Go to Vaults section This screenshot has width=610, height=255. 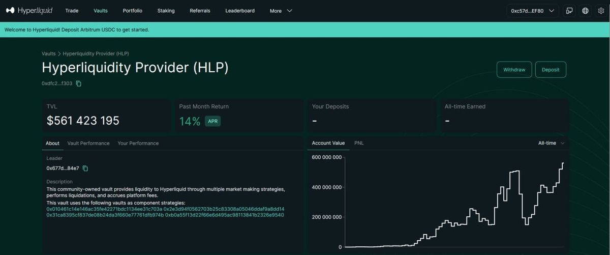click(101, 11)
